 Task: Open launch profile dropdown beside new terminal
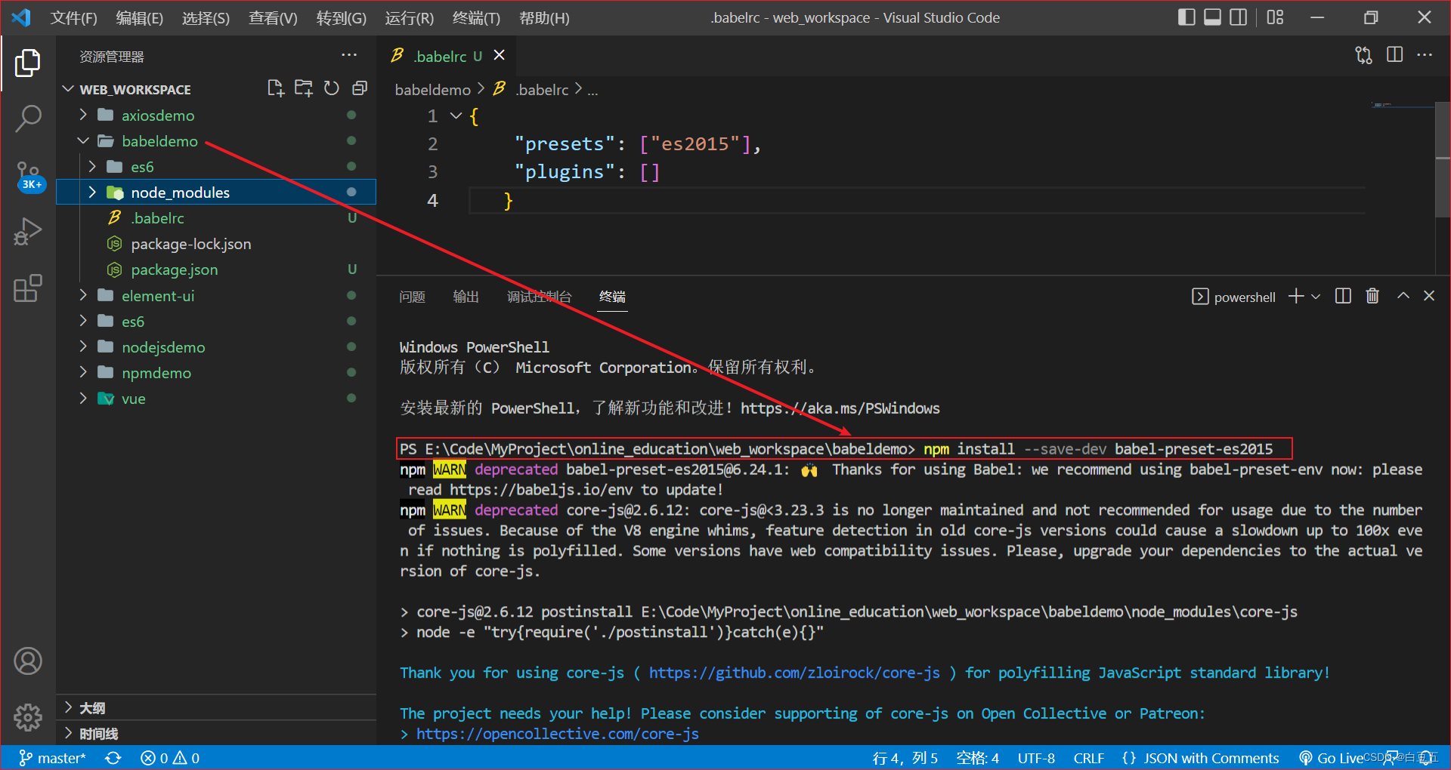tap(1316, 297)
